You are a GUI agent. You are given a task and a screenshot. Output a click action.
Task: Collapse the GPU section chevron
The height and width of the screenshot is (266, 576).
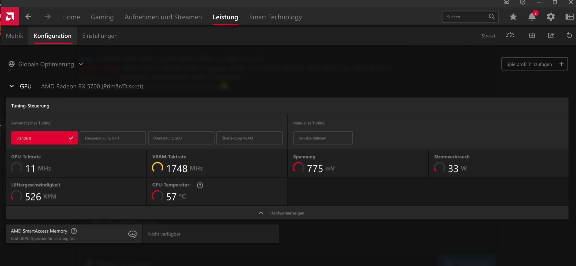click(x=12, y=86)
